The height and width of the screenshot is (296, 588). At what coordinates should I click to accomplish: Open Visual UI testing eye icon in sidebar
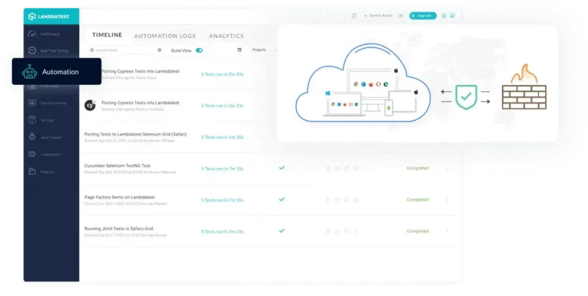click(x=32, y=103)
